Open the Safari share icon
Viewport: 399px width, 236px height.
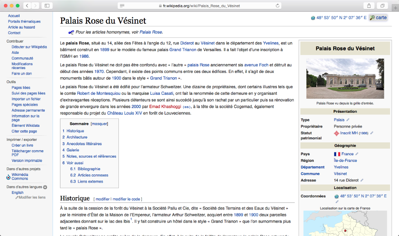tap(368, 5)
